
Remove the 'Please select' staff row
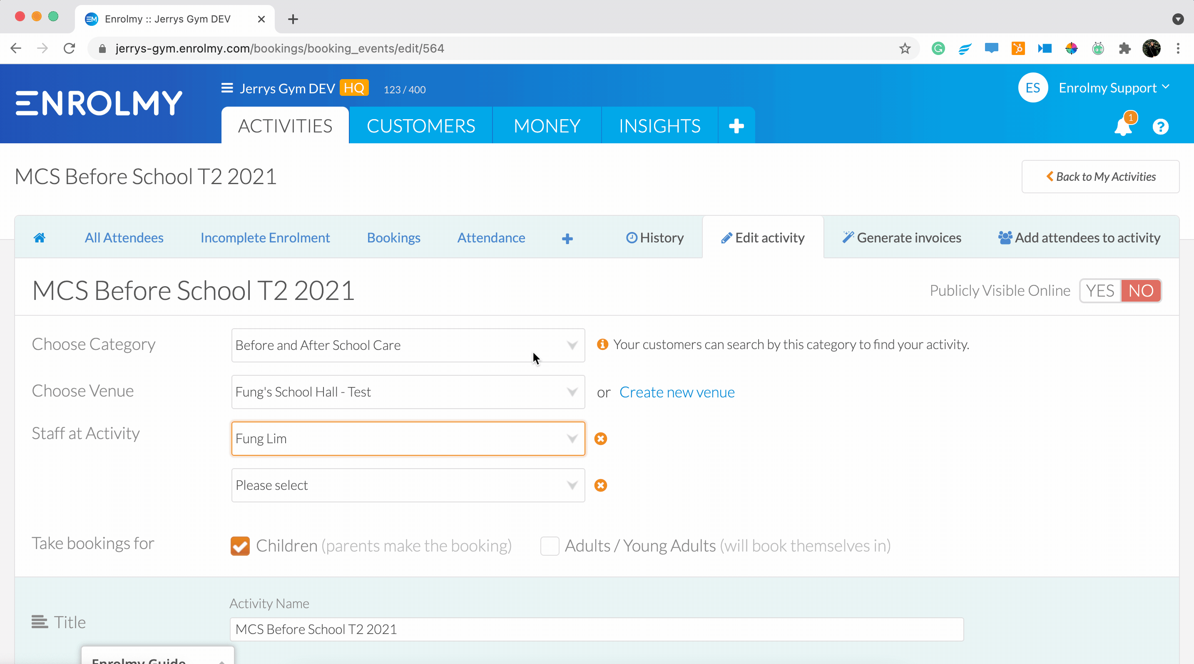point(601,485)
